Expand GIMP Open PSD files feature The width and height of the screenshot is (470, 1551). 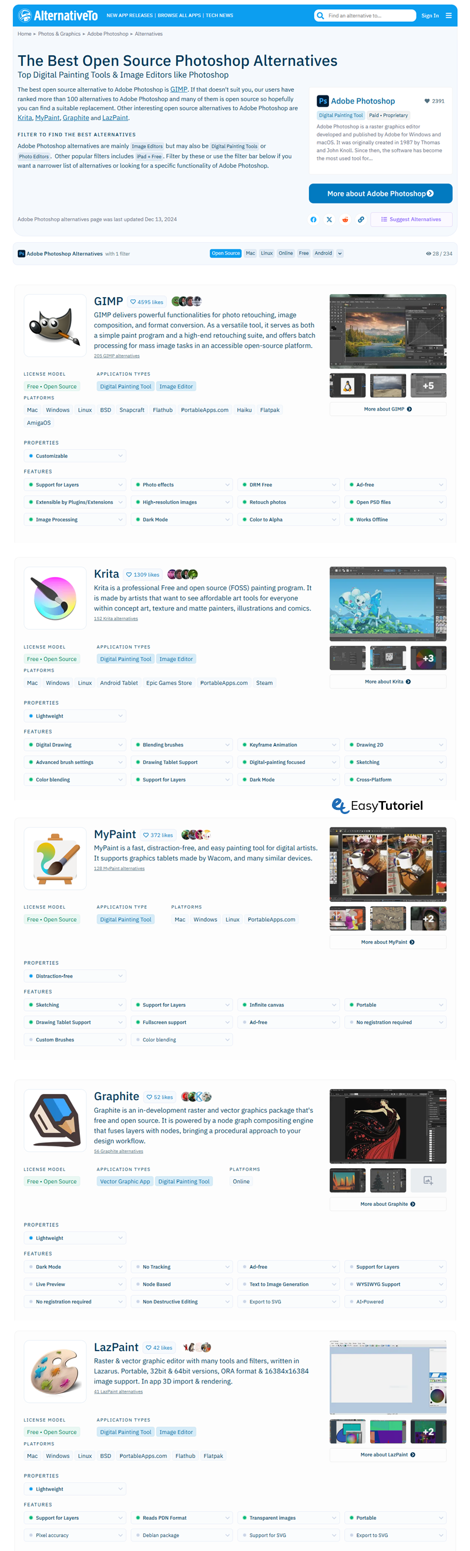coord(395,502)
